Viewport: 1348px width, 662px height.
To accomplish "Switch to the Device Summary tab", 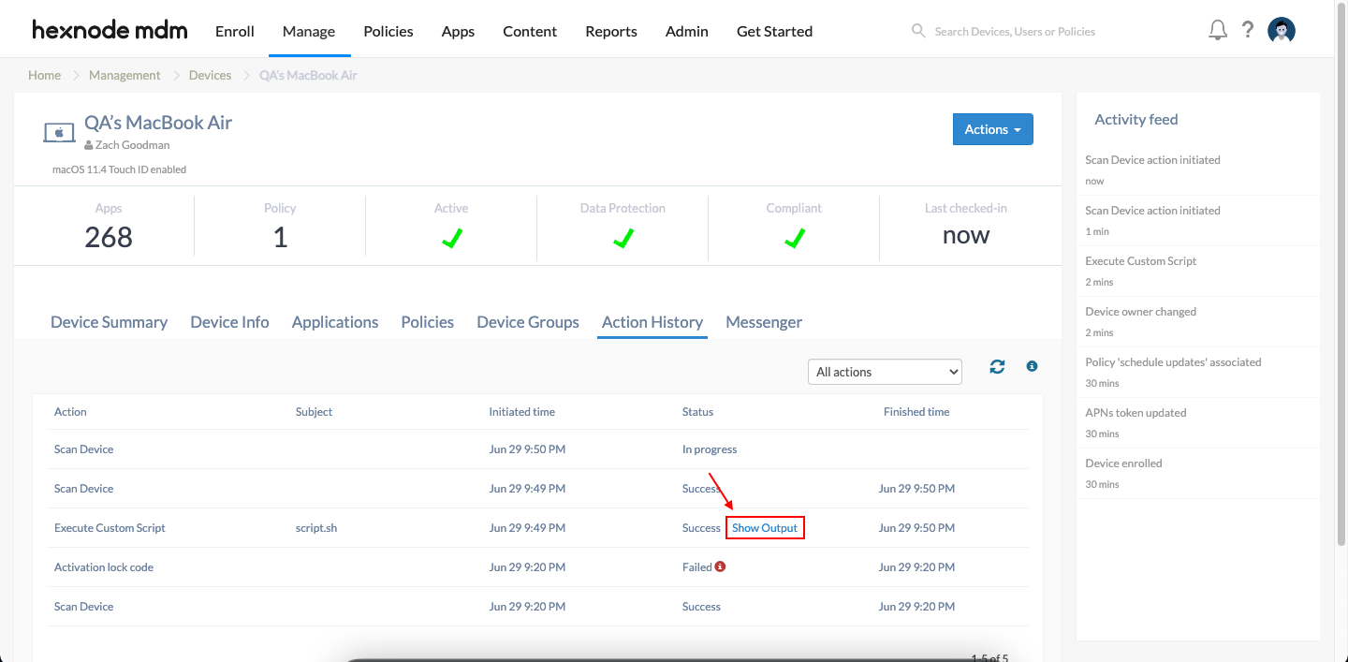I will (109, 322).
